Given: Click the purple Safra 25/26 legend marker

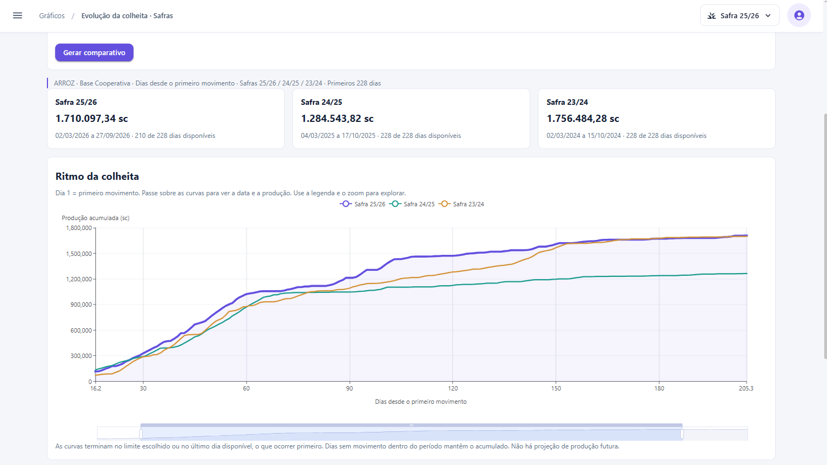Looking at the screenshot, I should pyautogui.click(x=346, y=204).
